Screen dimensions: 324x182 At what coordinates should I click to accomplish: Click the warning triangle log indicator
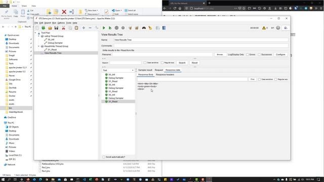pos(264,28)
